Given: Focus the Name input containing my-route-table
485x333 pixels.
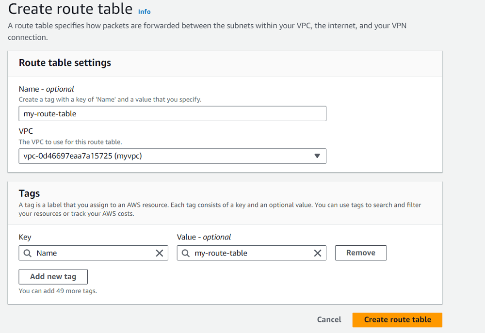Looking at the screenshot, I should click(172, 114).
